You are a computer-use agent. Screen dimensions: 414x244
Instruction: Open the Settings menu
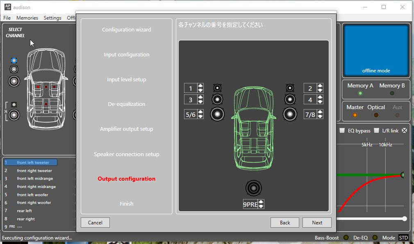[x=52, y=18]
